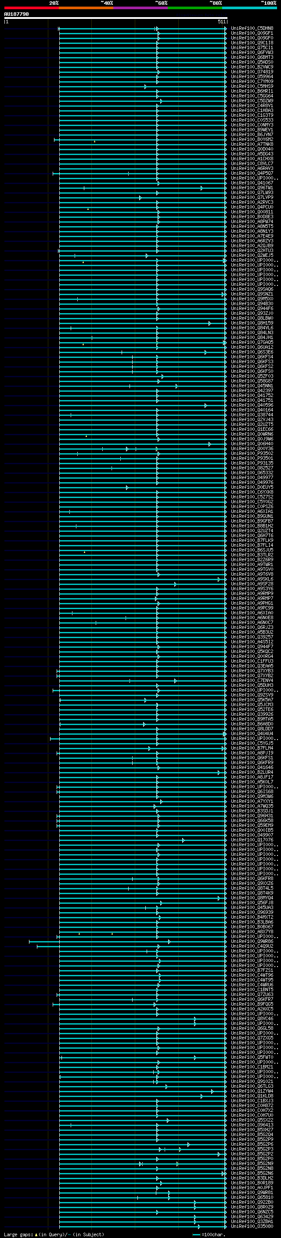The height and width of the screenshot is (1238, 281).
Task: Select hit UniRef100_Q3EAA5
Action: point(252,666)
